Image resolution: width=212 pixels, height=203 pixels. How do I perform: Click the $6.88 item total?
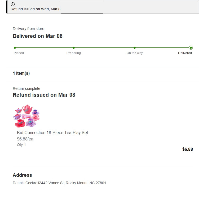pyautogui.click(x=188, y=149)
